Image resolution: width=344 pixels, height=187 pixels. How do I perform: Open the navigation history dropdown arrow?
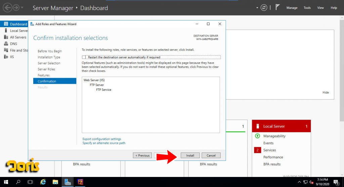(x=22, y=8)
